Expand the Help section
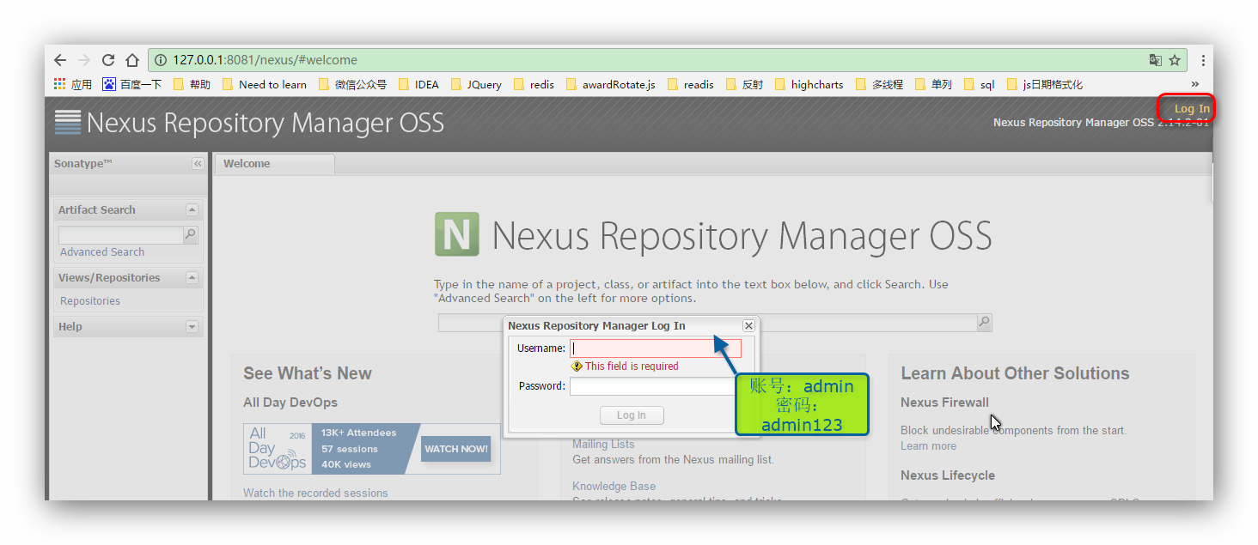1258x545 pixels. coord(192,327)
